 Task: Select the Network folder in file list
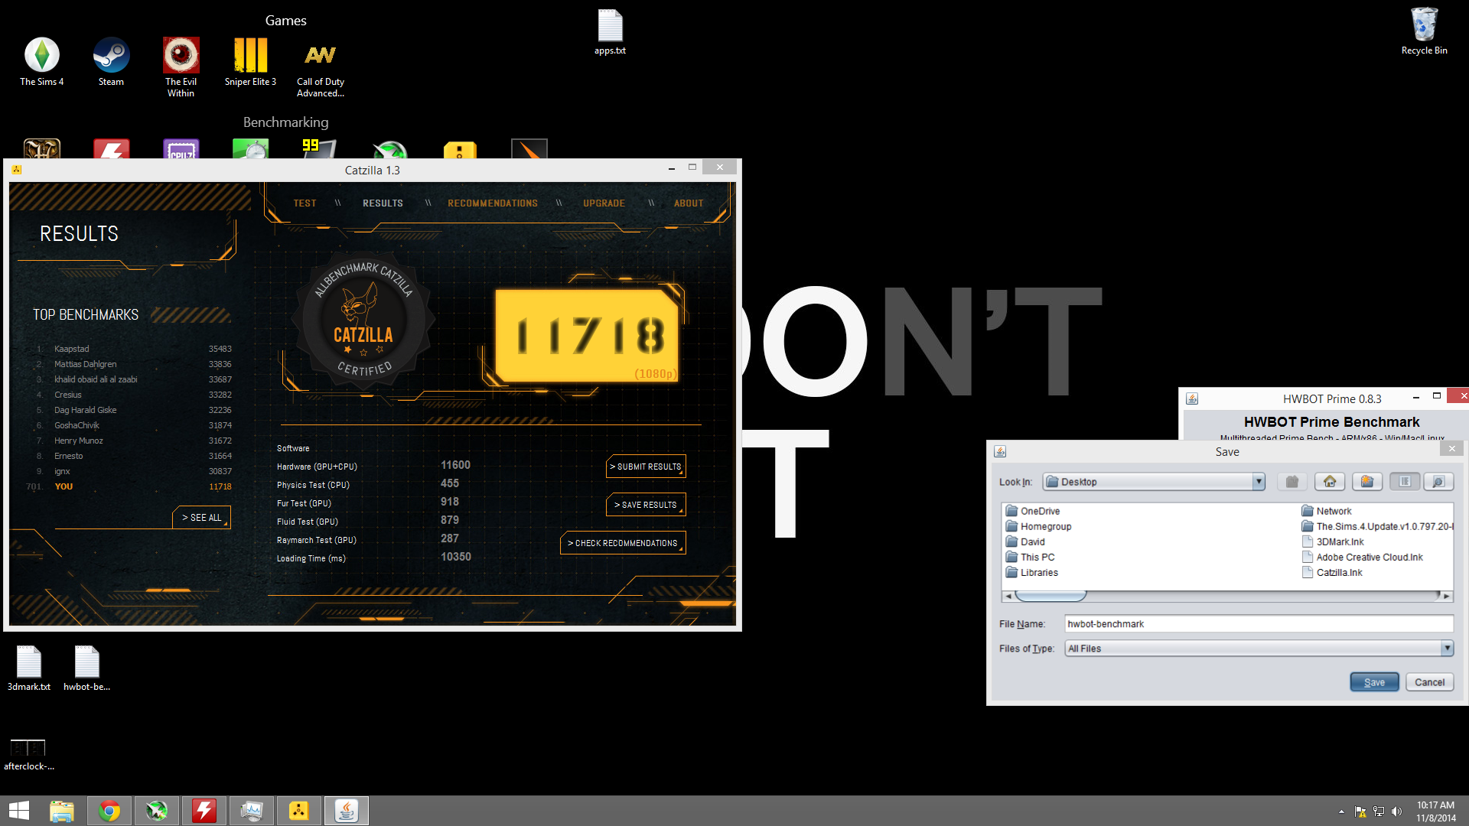click(1327, 511)
